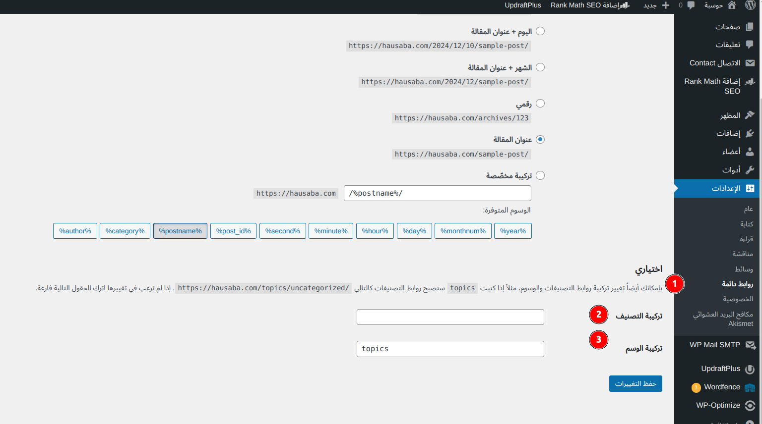
Task: Focus تركيبة الوسم tag base field with topics
Action: coord(450,349)
